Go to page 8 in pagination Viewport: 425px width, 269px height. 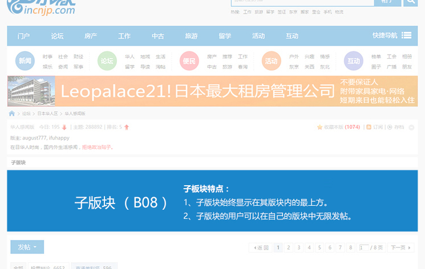(x=350, y=247)
